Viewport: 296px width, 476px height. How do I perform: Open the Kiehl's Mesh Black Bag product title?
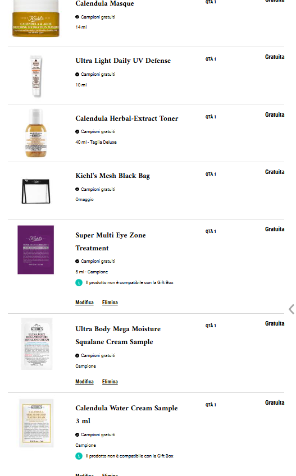pos(113,176)
